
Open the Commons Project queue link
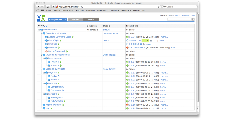(x=111, y=33)
